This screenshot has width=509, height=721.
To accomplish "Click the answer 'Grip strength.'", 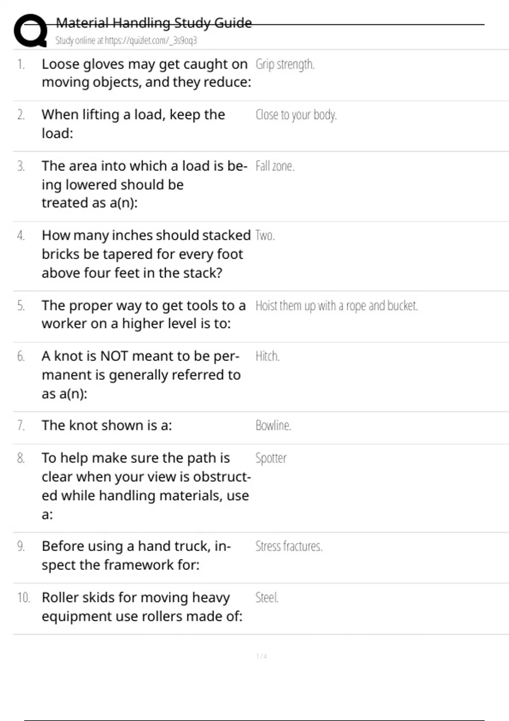I will coord(285,64).
